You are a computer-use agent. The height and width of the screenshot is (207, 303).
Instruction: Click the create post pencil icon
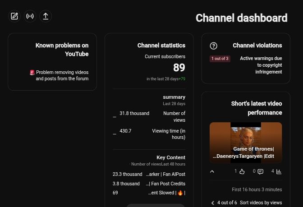14,16
